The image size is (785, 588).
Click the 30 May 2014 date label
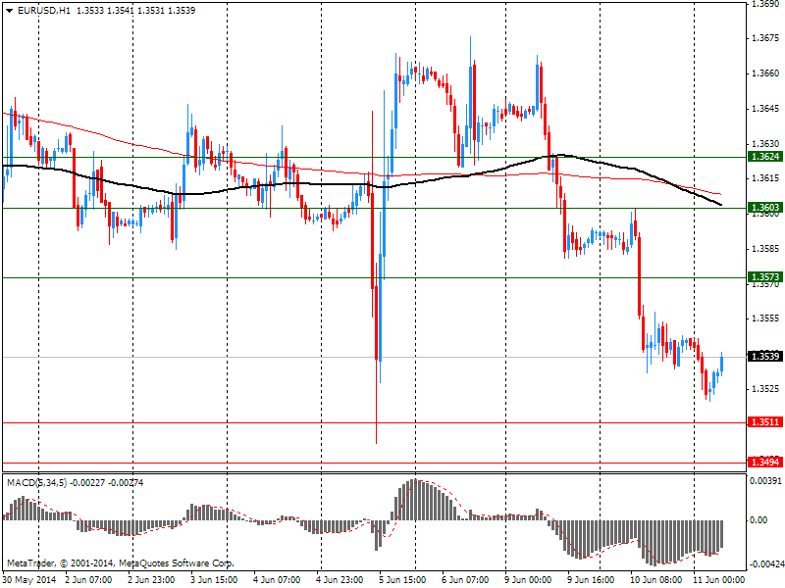click(29, 580)
